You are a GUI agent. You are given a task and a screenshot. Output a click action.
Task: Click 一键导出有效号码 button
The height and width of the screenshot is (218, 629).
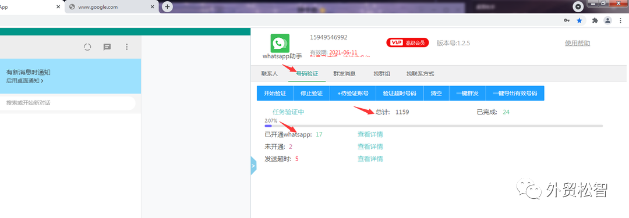pos(515,94)
